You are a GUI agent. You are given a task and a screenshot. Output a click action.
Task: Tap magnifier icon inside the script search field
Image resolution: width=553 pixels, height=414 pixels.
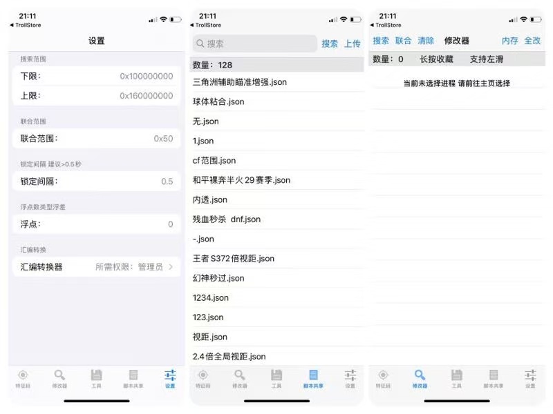pos(200,43)
